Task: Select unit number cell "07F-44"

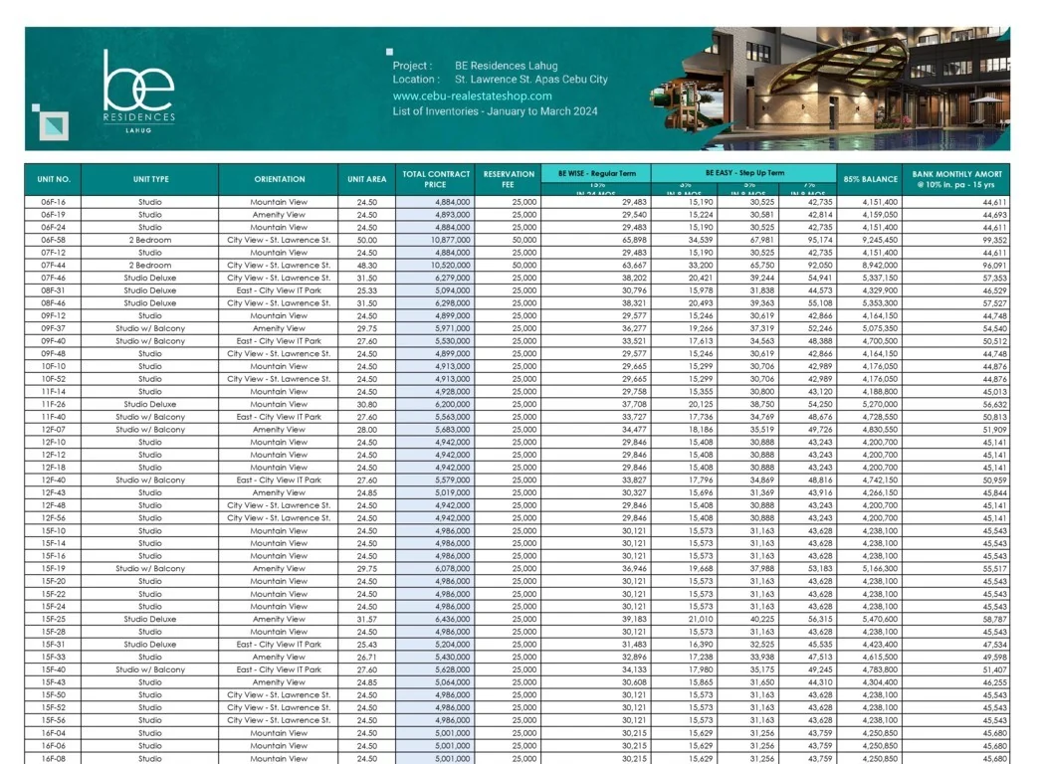Action: 53,266
